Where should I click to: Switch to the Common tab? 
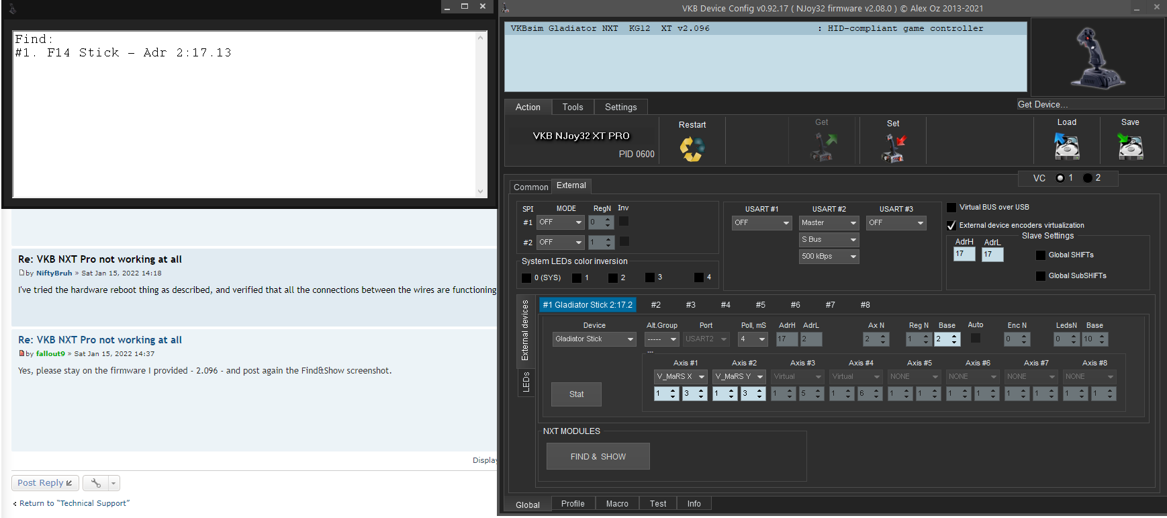[530, 187]
